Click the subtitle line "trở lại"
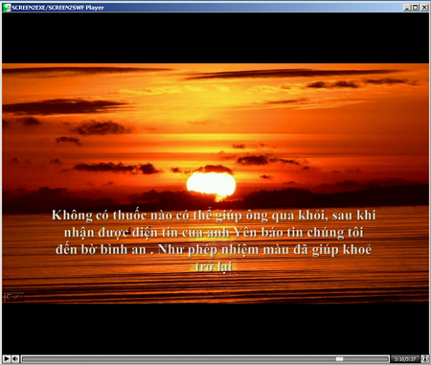This screenshot has height=365, width=431. [x=214, y=266]
